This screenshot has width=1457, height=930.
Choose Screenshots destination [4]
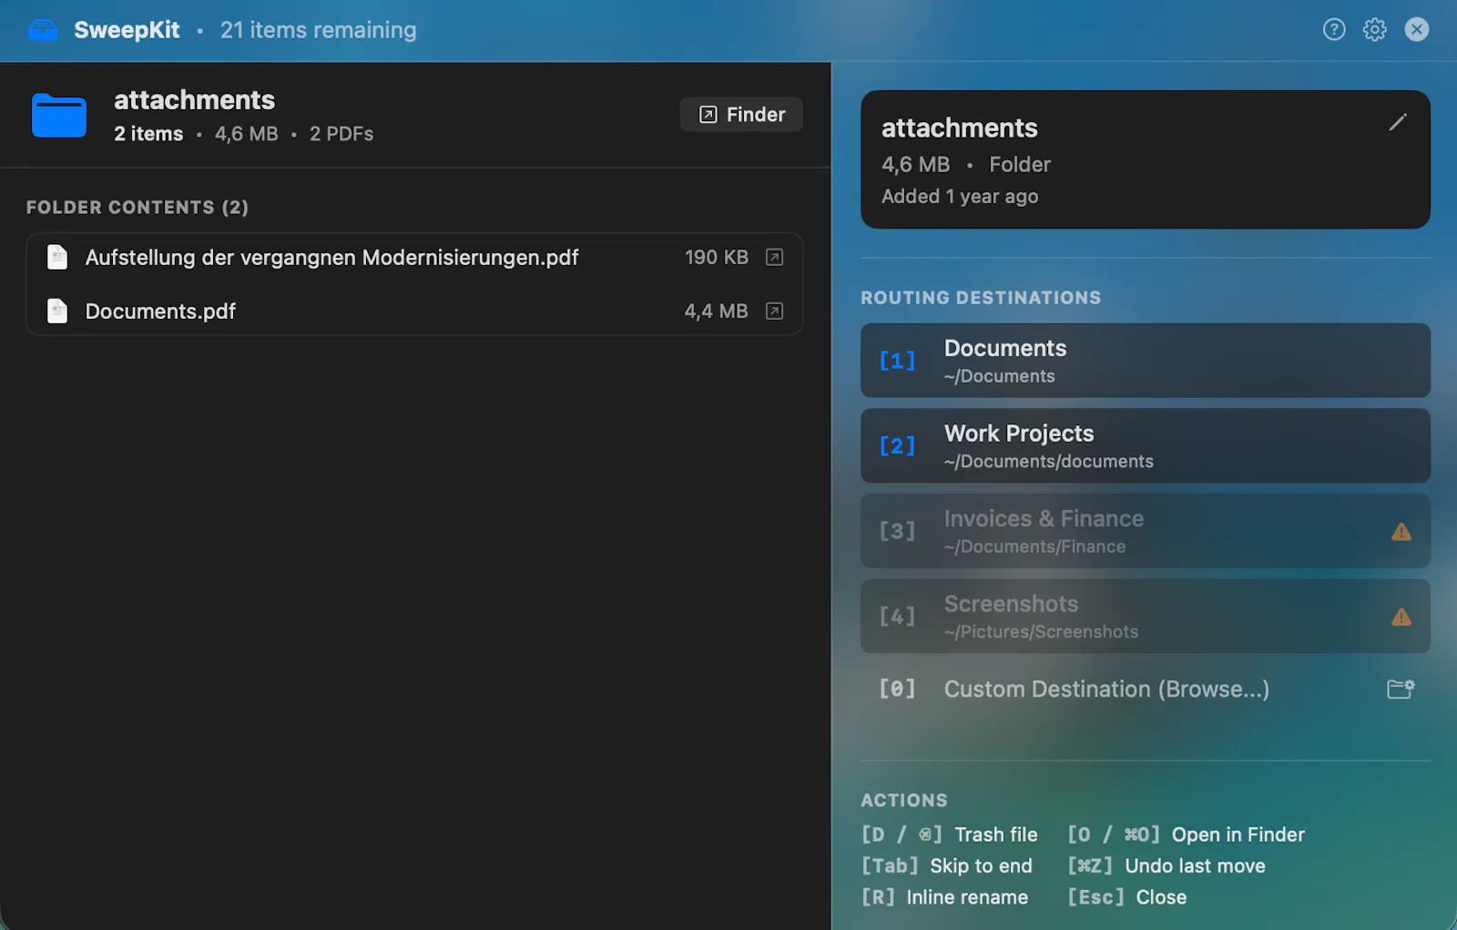(x=1146, y=616)
